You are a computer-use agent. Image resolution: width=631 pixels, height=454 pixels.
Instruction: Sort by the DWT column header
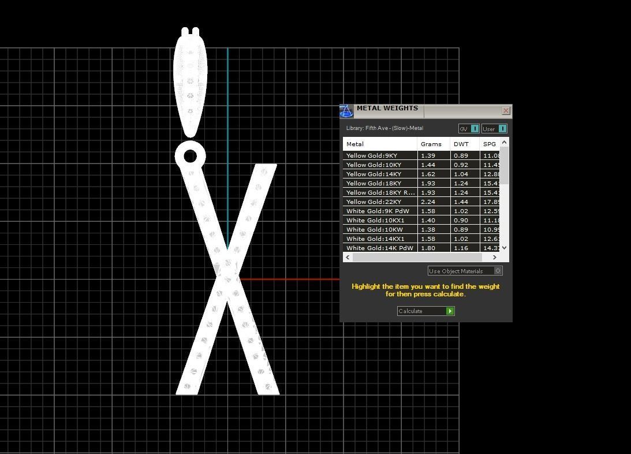pos(465,144)
